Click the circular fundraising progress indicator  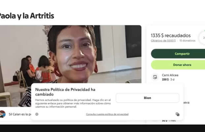point(202,38)
